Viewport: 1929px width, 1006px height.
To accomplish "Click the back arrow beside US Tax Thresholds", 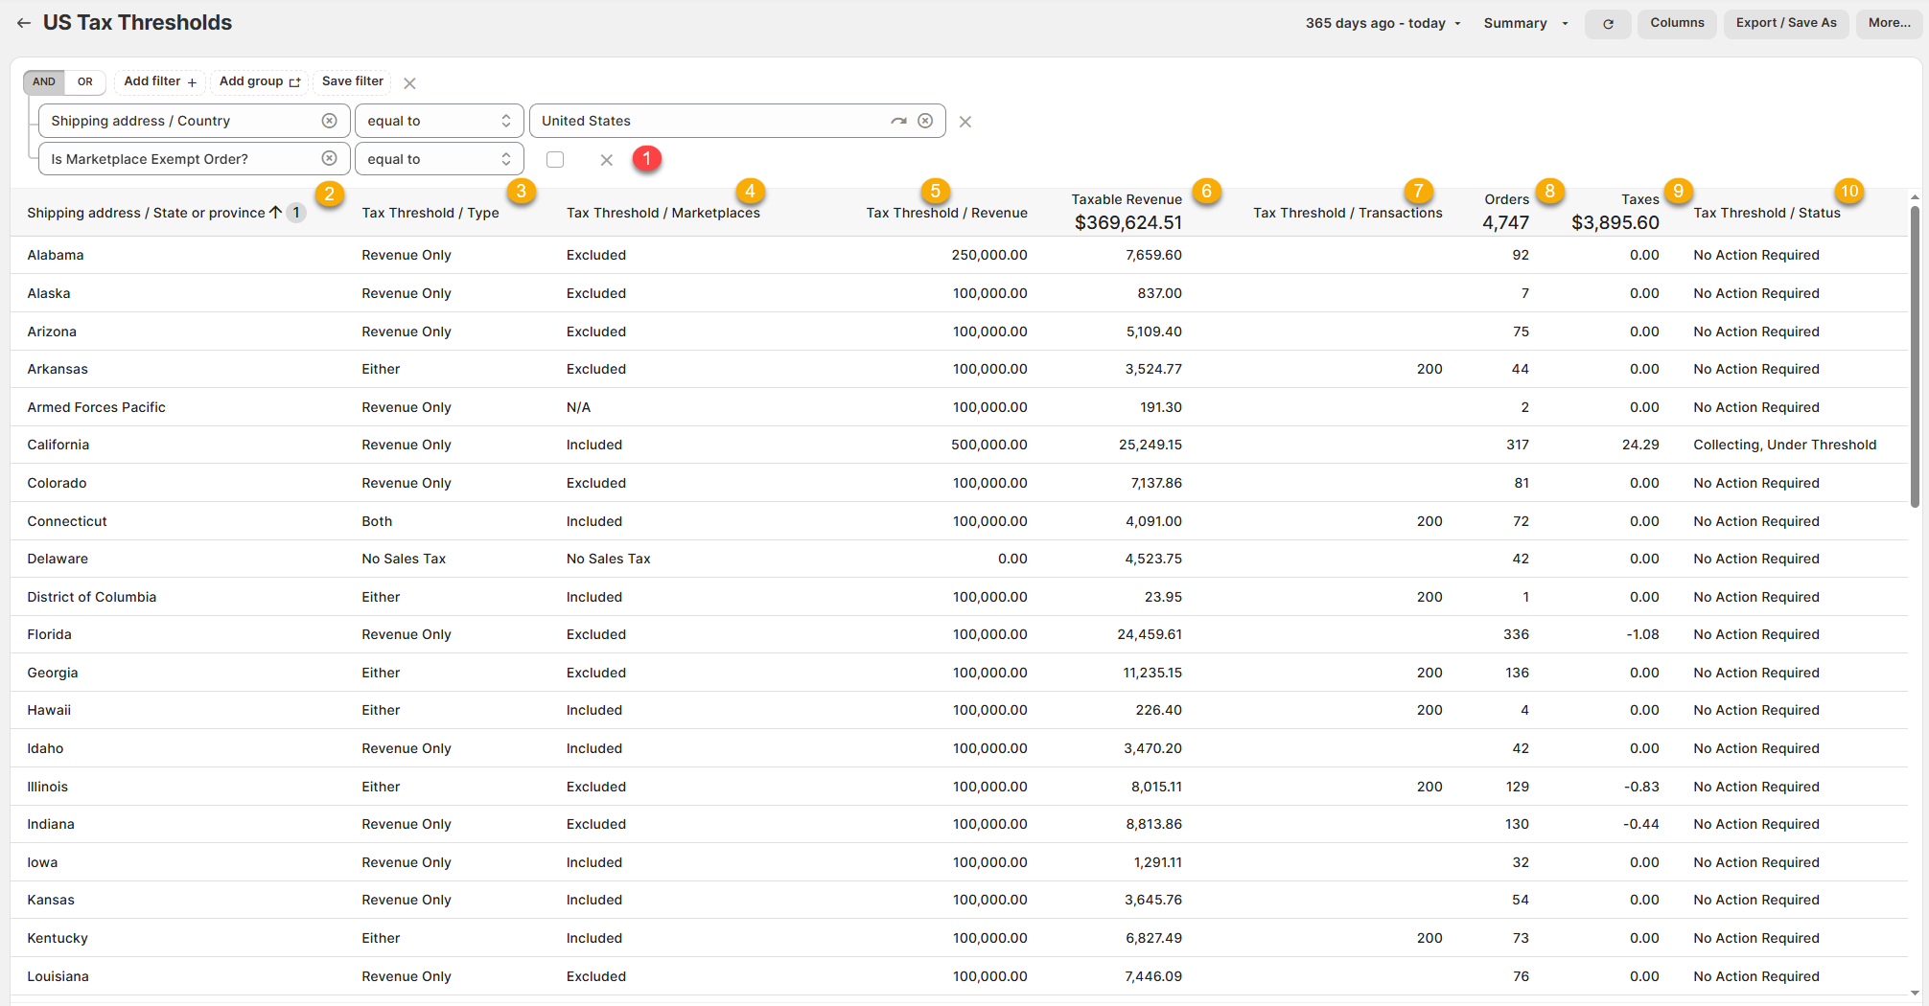I will (x=24, y=23).
